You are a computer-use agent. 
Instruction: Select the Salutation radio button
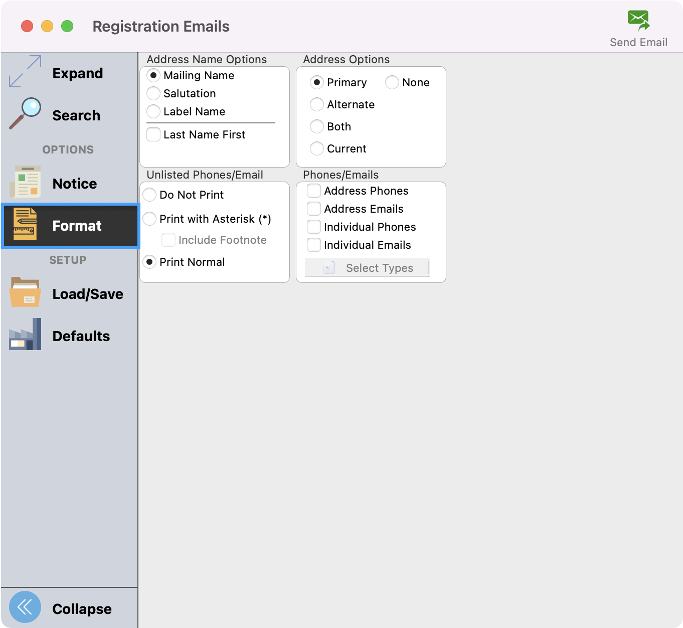[153, 93]
